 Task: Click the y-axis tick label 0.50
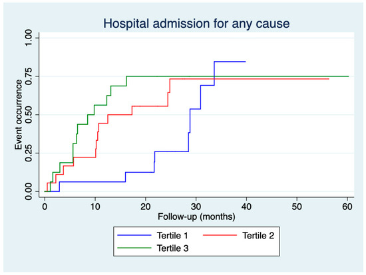point(29,115)
